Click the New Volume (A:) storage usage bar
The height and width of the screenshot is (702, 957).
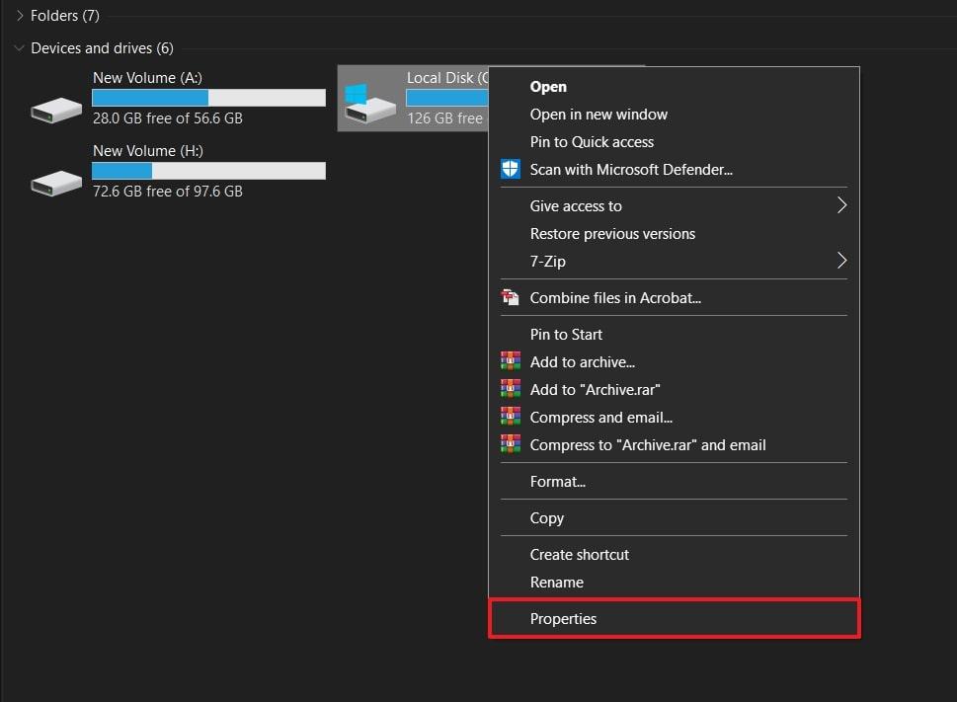click(208, 98)
